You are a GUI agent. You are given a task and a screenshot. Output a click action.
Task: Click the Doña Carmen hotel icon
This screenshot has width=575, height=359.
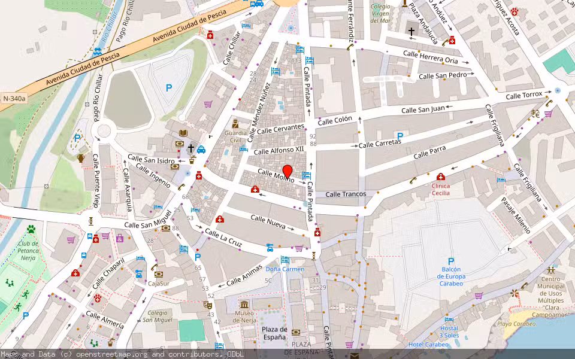click(x=285, y=260)
